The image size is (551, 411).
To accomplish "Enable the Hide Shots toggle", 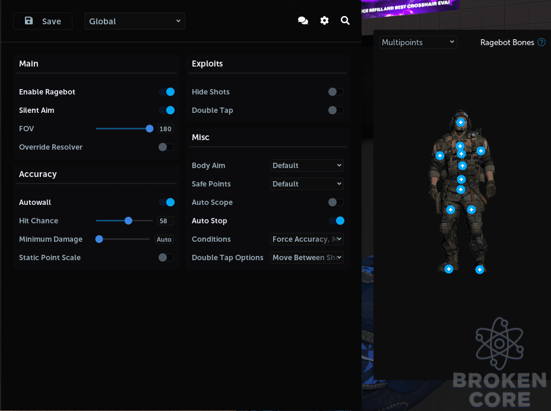I will (x=336, y=92).
